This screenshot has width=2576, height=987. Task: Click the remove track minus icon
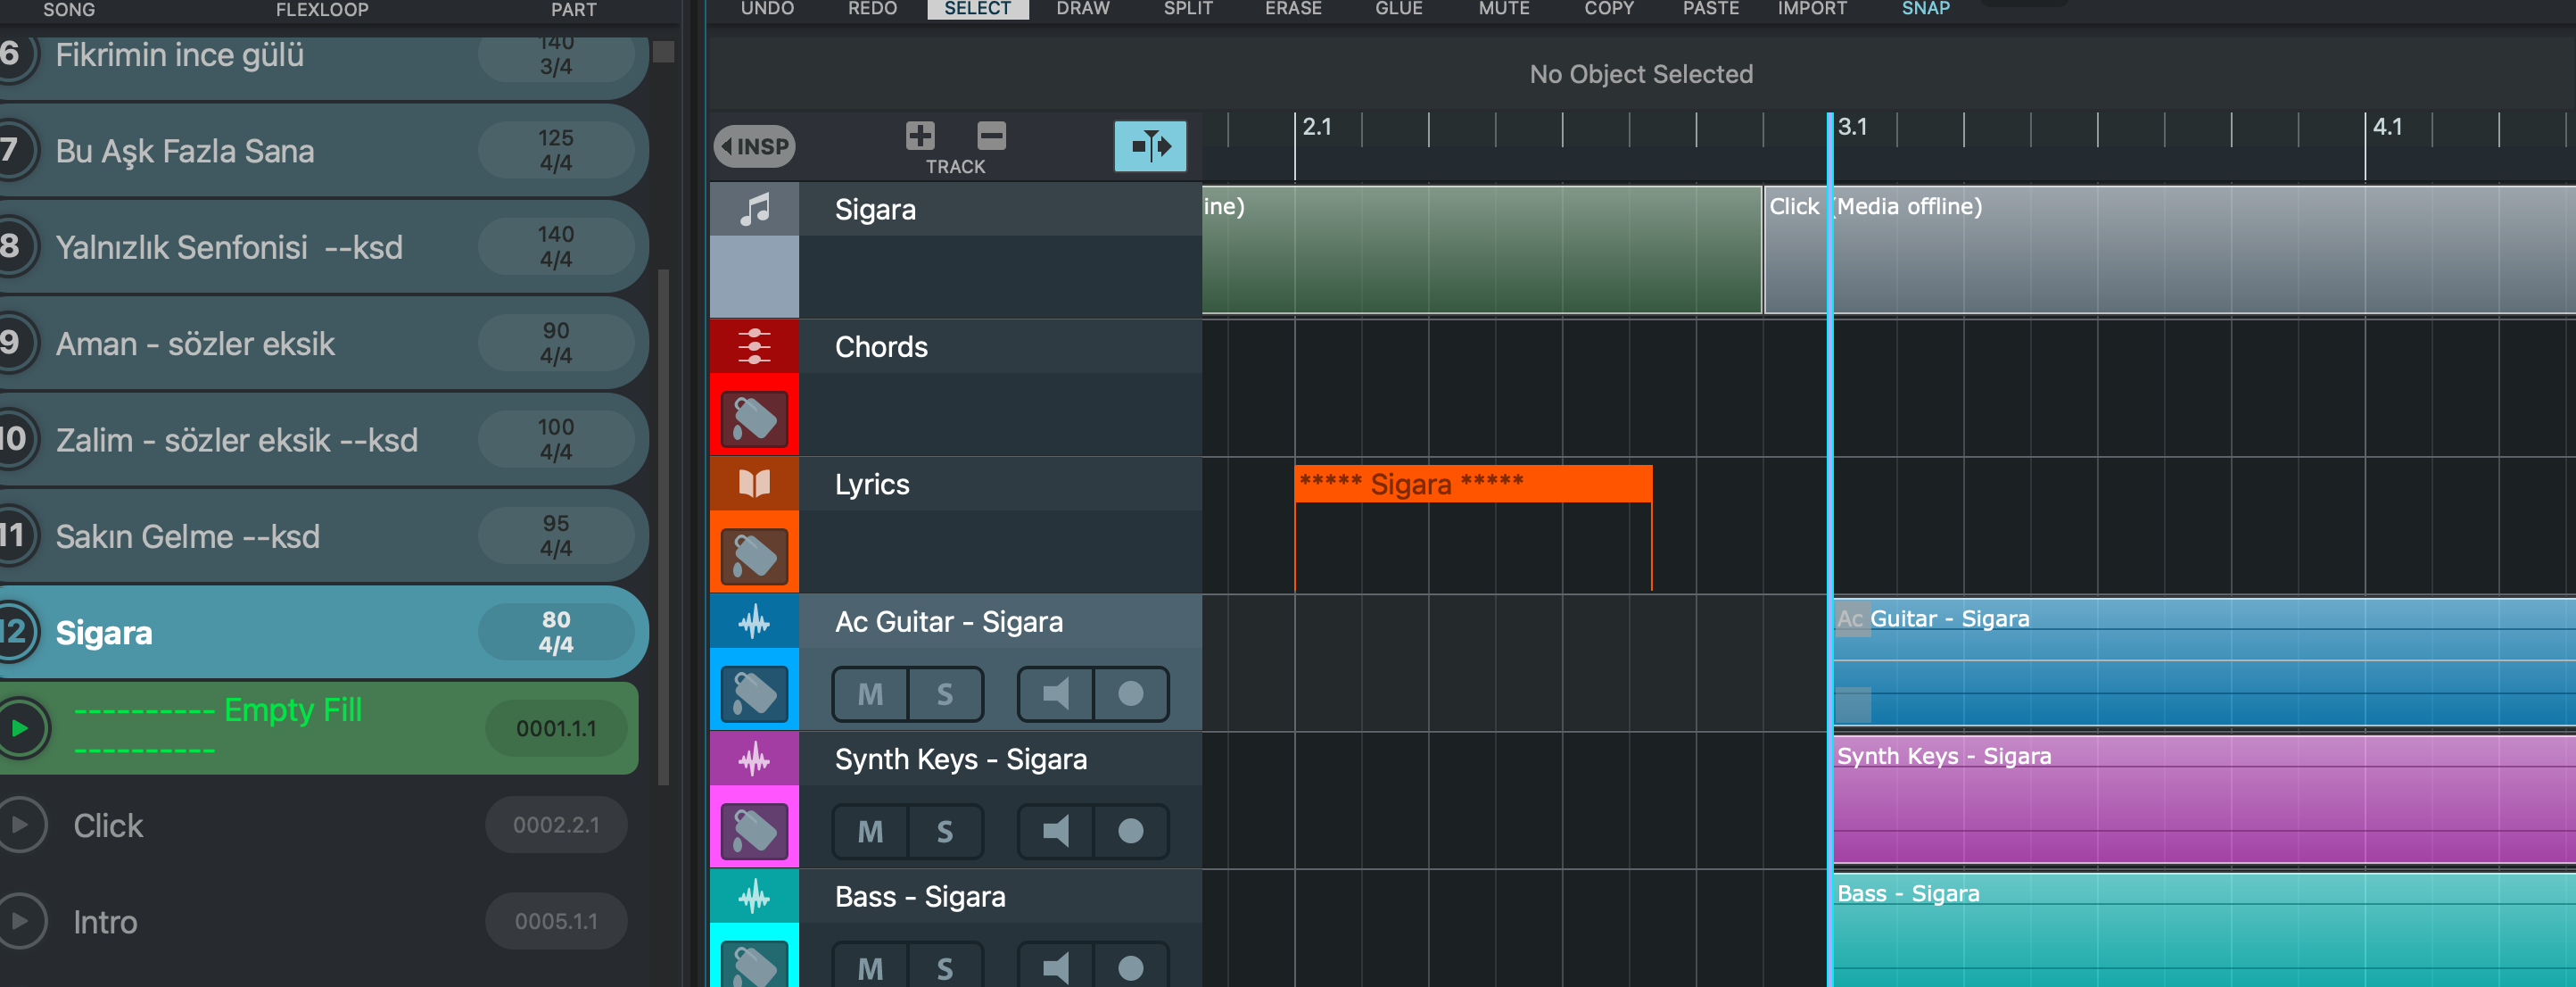coord(990,135)
